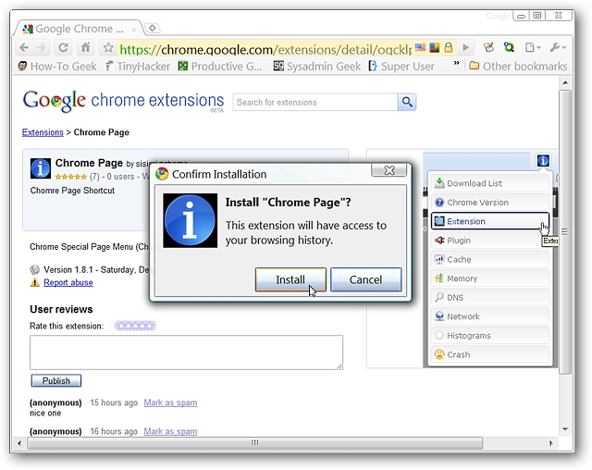Reload the current page
Image resolution: width=592 pixels, height=470 pixels.
coord(63,47)
